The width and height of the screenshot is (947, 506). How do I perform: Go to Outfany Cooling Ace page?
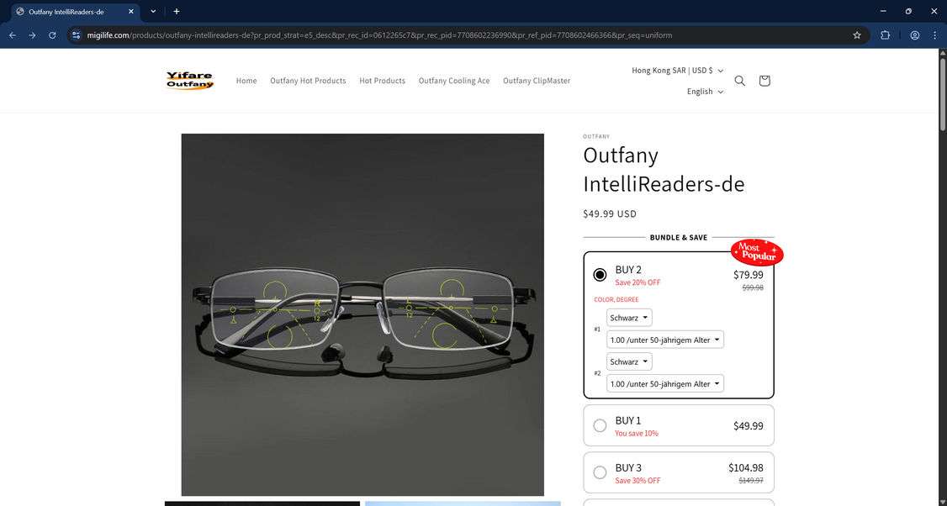(453, 81)
